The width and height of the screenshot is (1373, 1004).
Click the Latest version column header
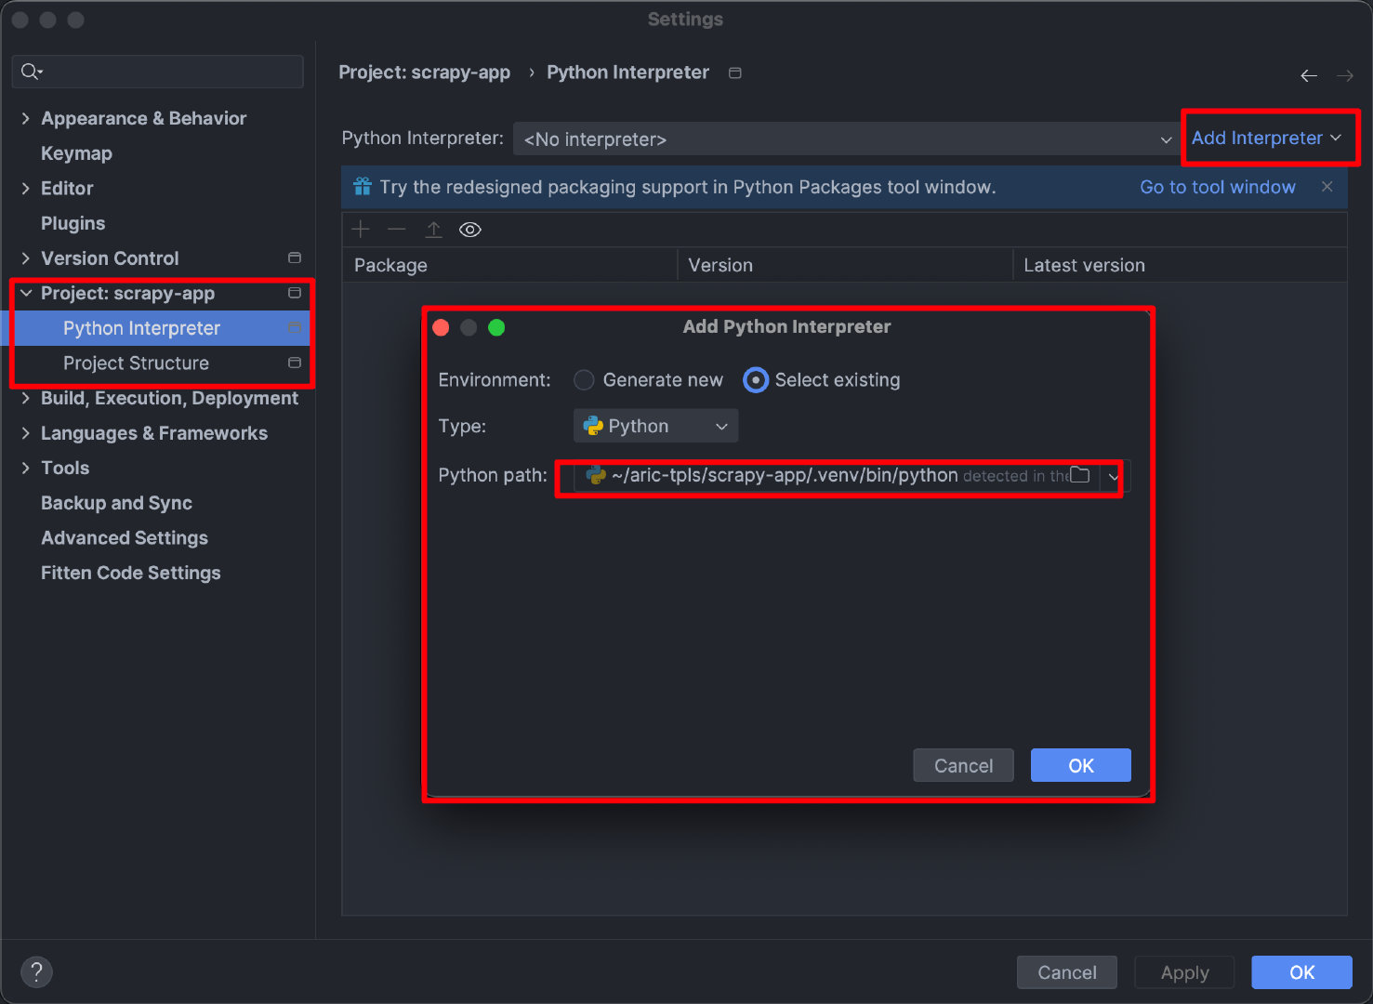(1180, 265)
